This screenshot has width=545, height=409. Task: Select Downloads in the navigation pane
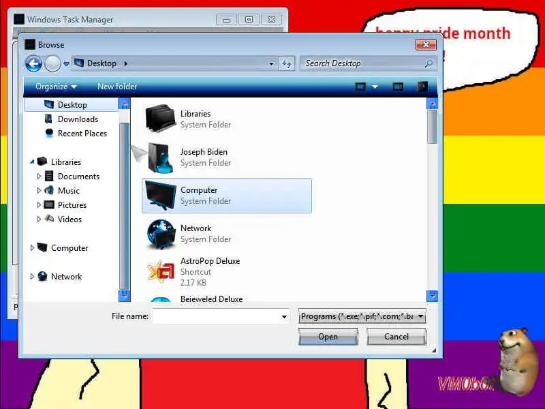click(78, 119)
